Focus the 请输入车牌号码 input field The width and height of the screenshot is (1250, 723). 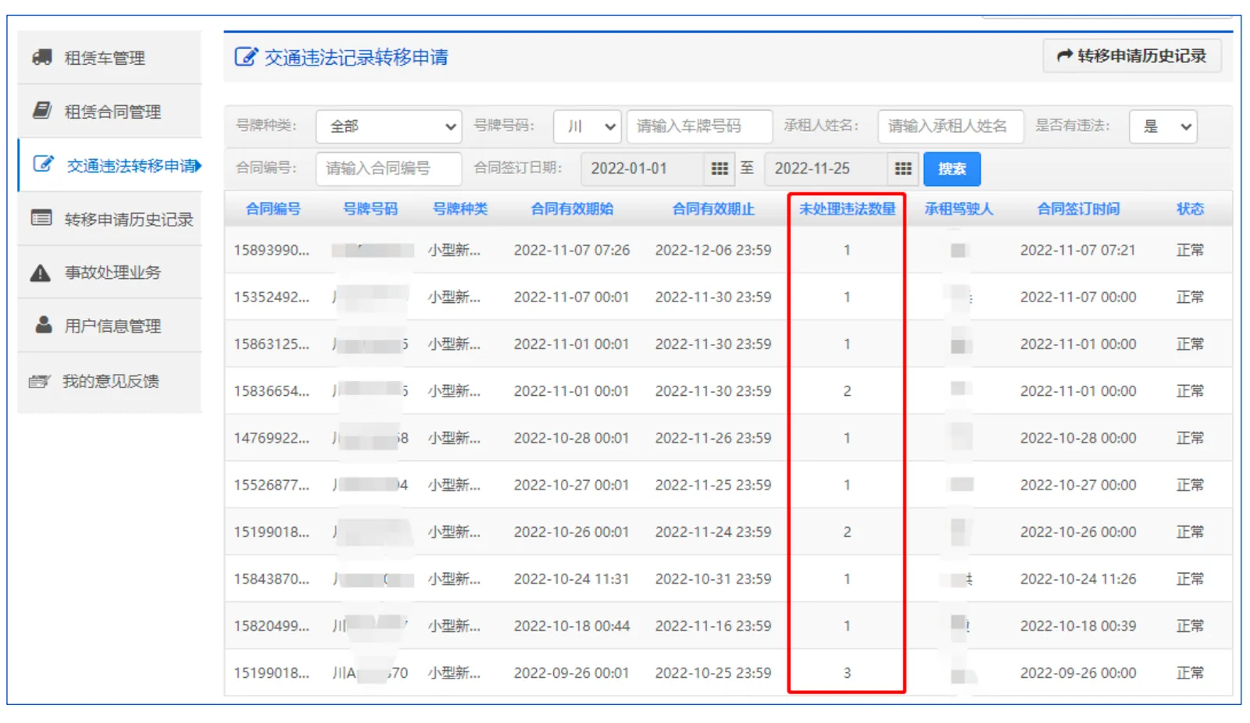coord(699,126)
